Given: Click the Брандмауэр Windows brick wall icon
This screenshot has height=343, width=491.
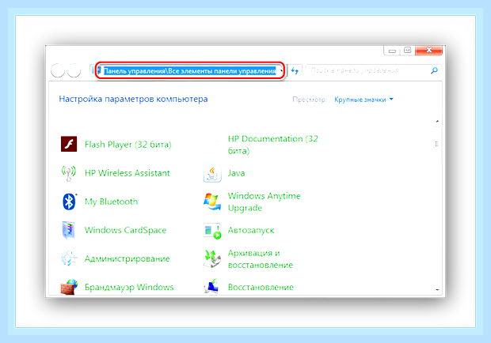Looking at the screenshot, I should click(x=69, y=287).
